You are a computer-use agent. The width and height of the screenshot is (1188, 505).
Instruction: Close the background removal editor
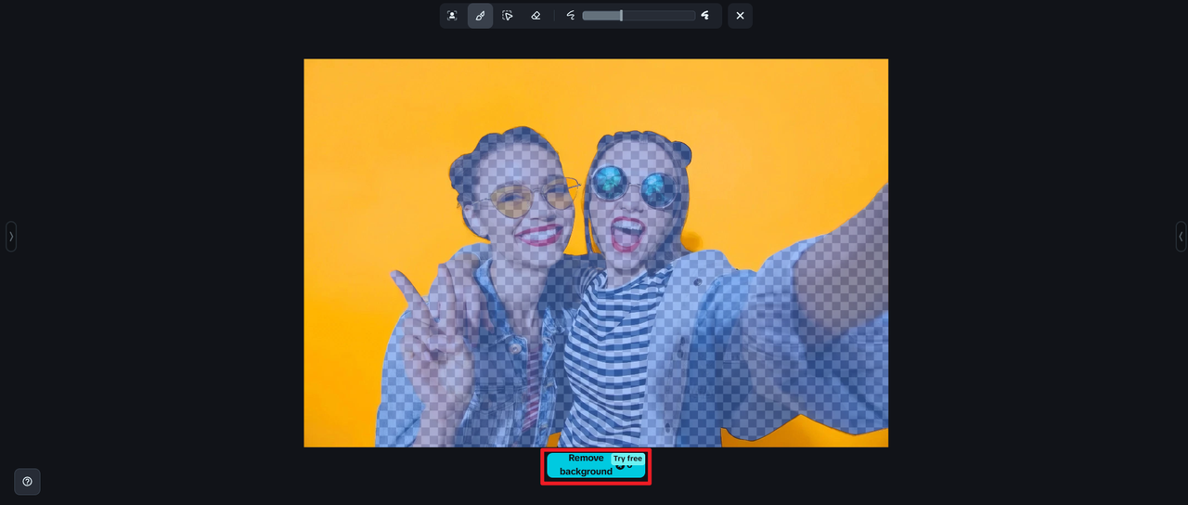pos(740,16)
